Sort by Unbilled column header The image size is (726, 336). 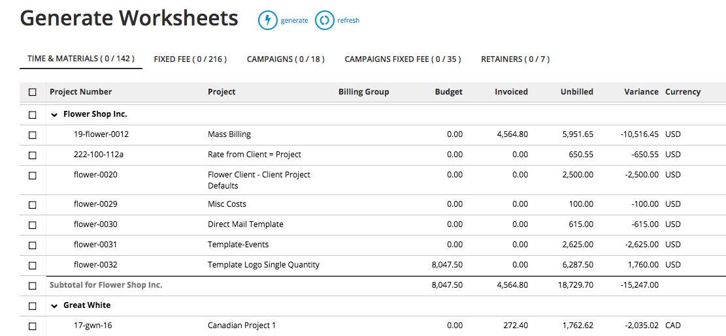coord(577,91)
